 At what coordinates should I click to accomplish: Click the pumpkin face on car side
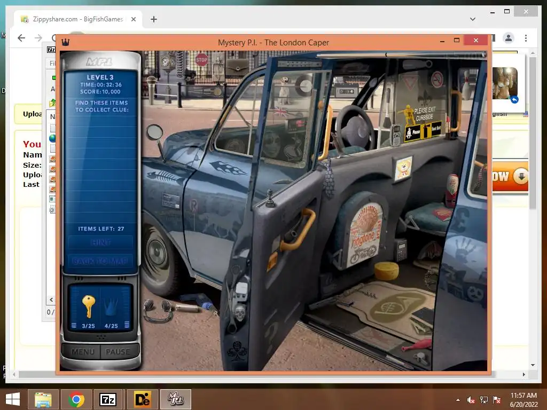point(475,294)
